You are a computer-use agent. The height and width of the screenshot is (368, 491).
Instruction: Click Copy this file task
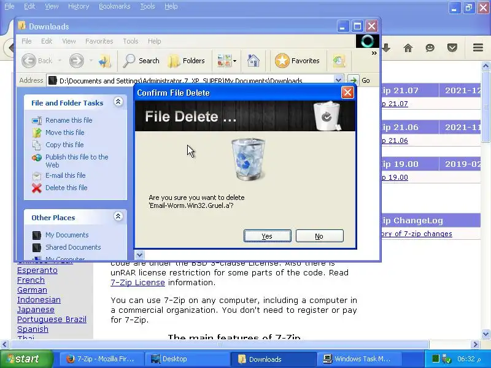64,145
